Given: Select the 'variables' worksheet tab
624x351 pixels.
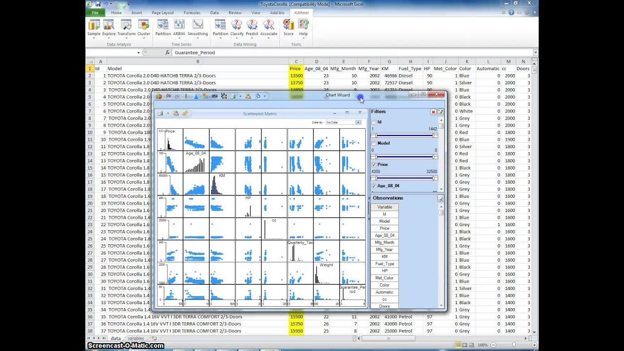Looking at the screenshot, I should pyautogui.click(x=136, y=338).
